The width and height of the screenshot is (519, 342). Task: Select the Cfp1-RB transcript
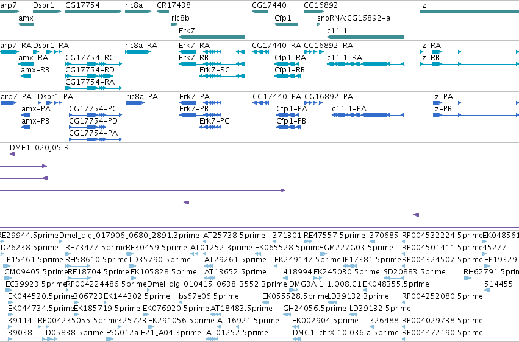click(288, 76)
